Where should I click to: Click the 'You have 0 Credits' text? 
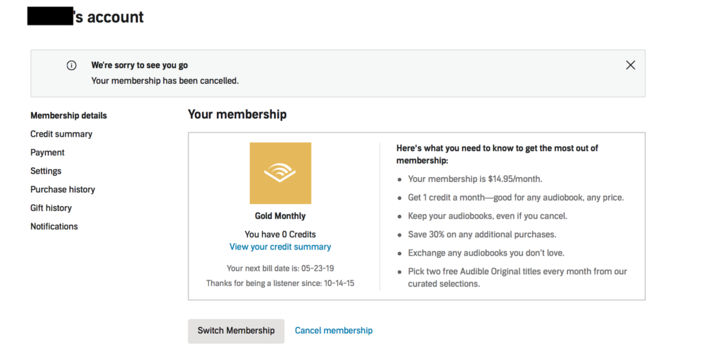tap(280, 234)
